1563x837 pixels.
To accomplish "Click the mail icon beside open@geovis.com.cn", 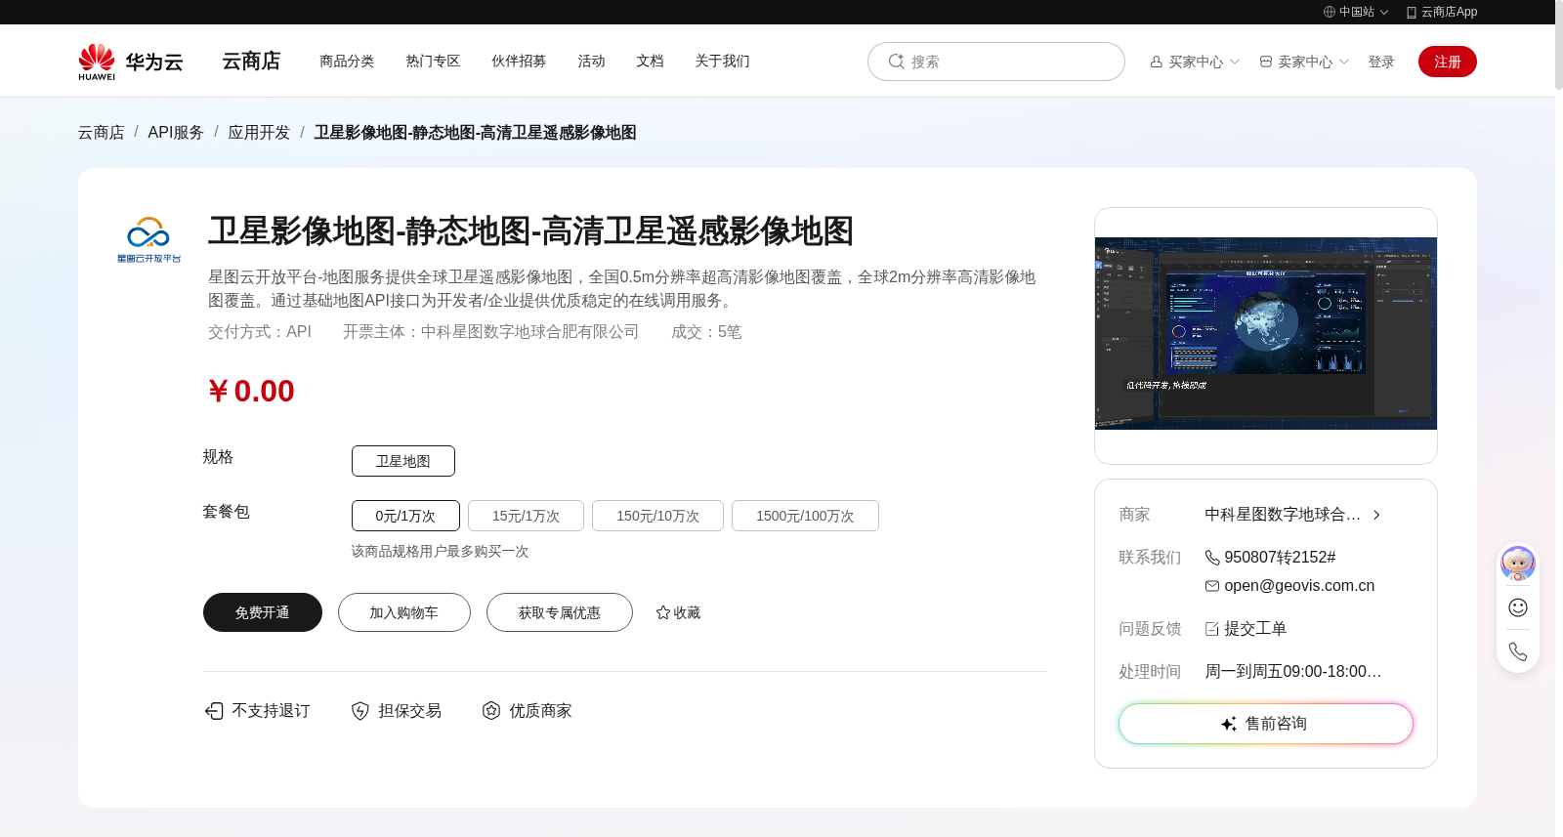I will click(1212, 586).
